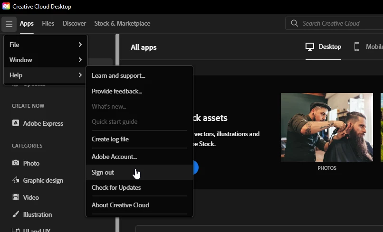Click the Video film icon
The height and width of the screenshot is (232, 383).
tap(16, 197)
